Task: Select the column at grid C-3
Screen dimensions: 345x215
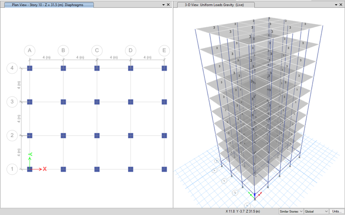Action: click(x=97, y=102)
